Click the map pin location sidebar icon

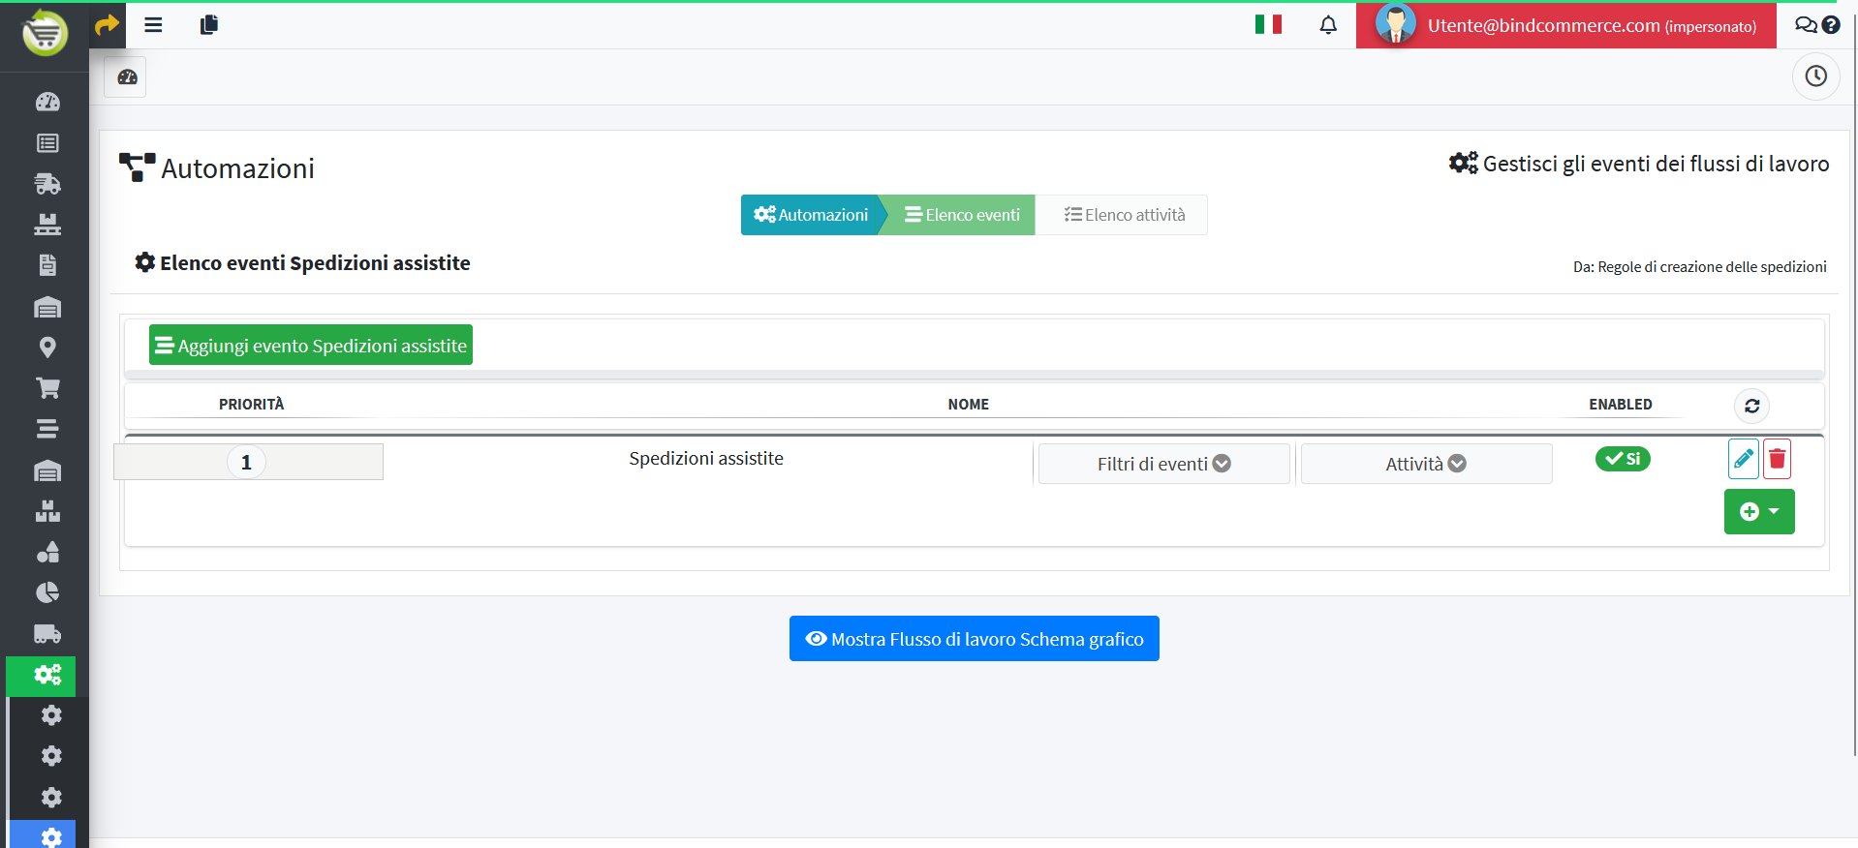click(47, 348)
